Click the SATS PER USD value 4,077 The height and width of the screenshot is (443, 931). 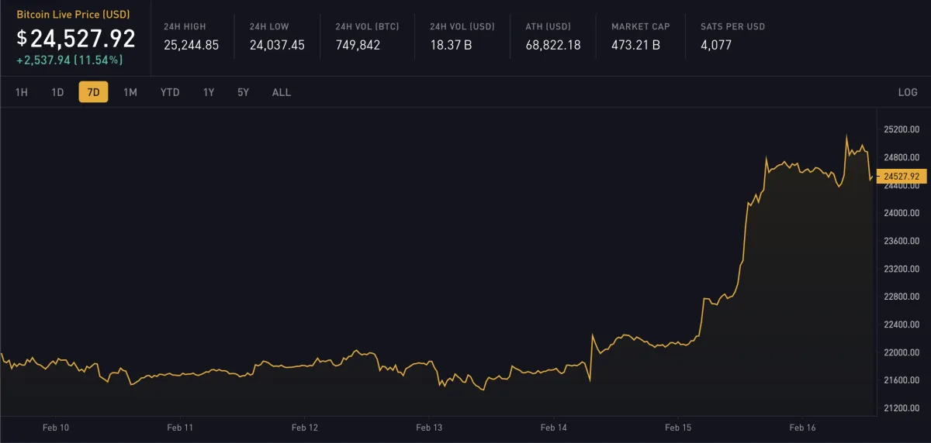[x=715, y=45]
